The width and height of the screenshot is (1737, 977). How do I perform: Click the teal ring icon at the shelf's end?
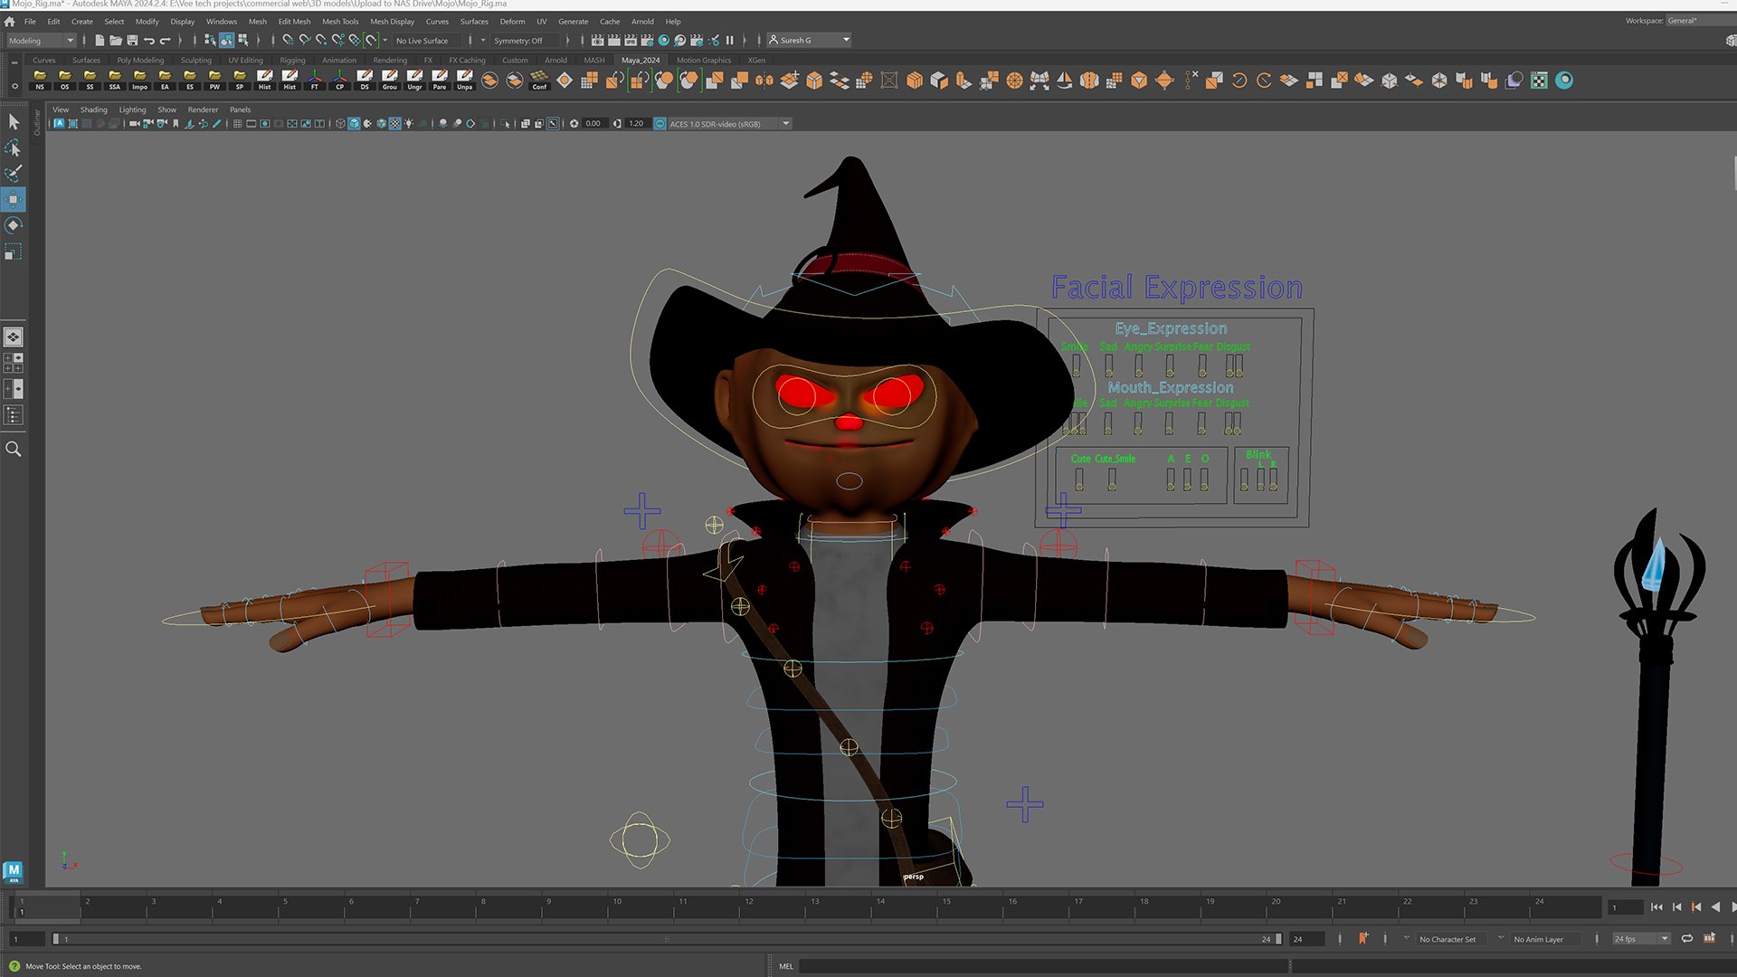tap(1564, 81)
